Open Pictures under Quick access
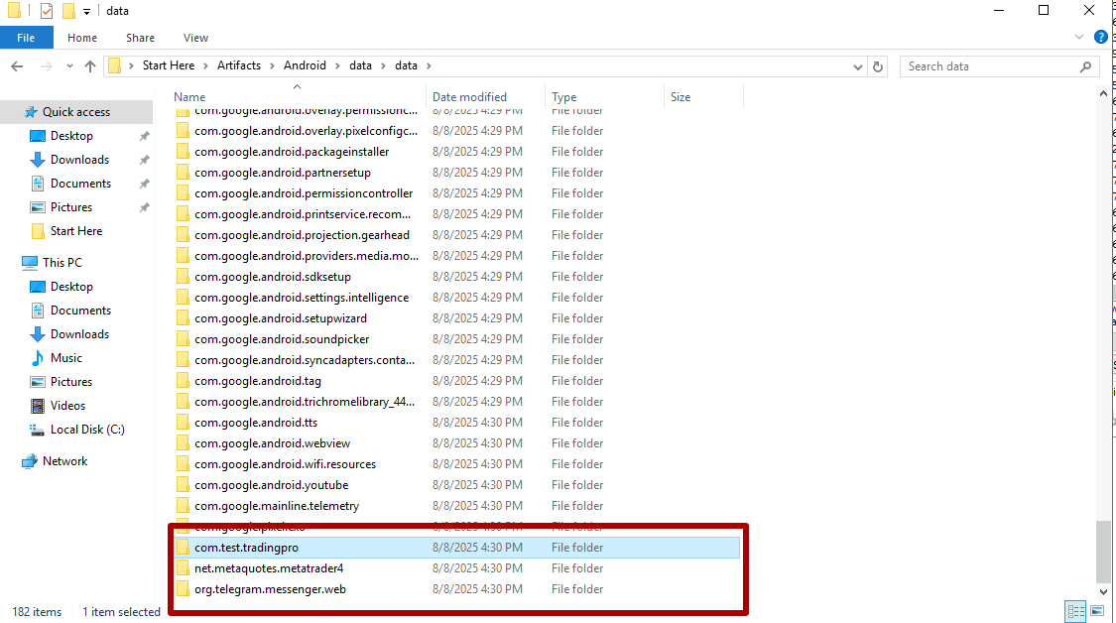 coord(71,207)
